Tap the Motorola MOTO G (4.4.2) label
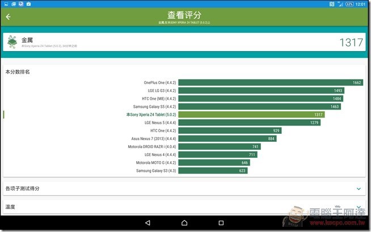371x232 pixels. point(156,163)
